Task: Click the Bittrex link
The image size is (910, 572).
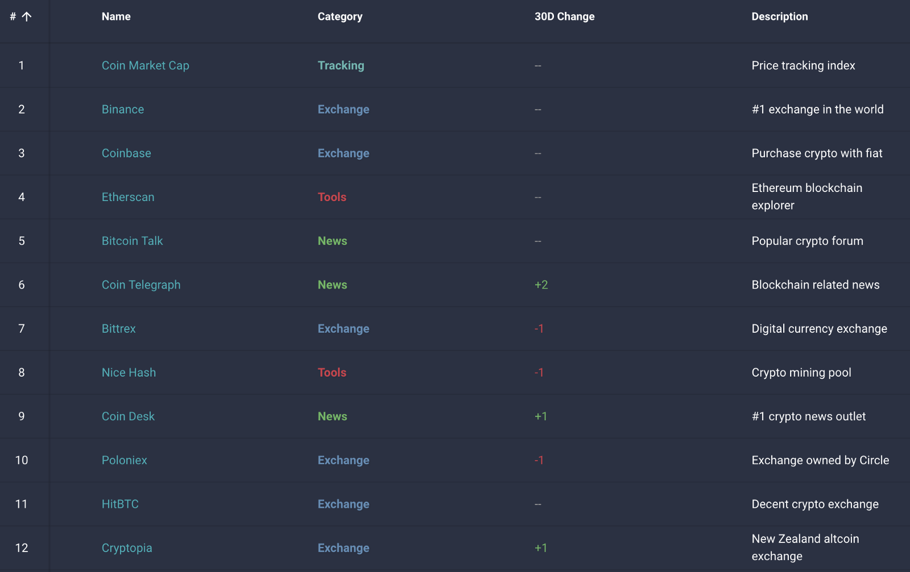Action: 118,328
